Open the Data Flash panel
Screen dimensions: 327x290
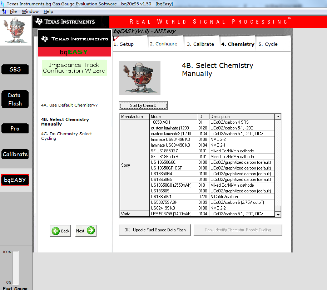point(15,99)
